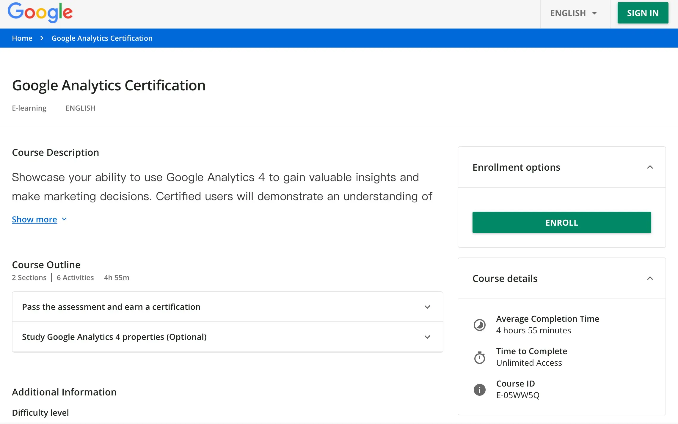Collapse the Course details panel chevron

pyautogui.click(x=650, y=278)
